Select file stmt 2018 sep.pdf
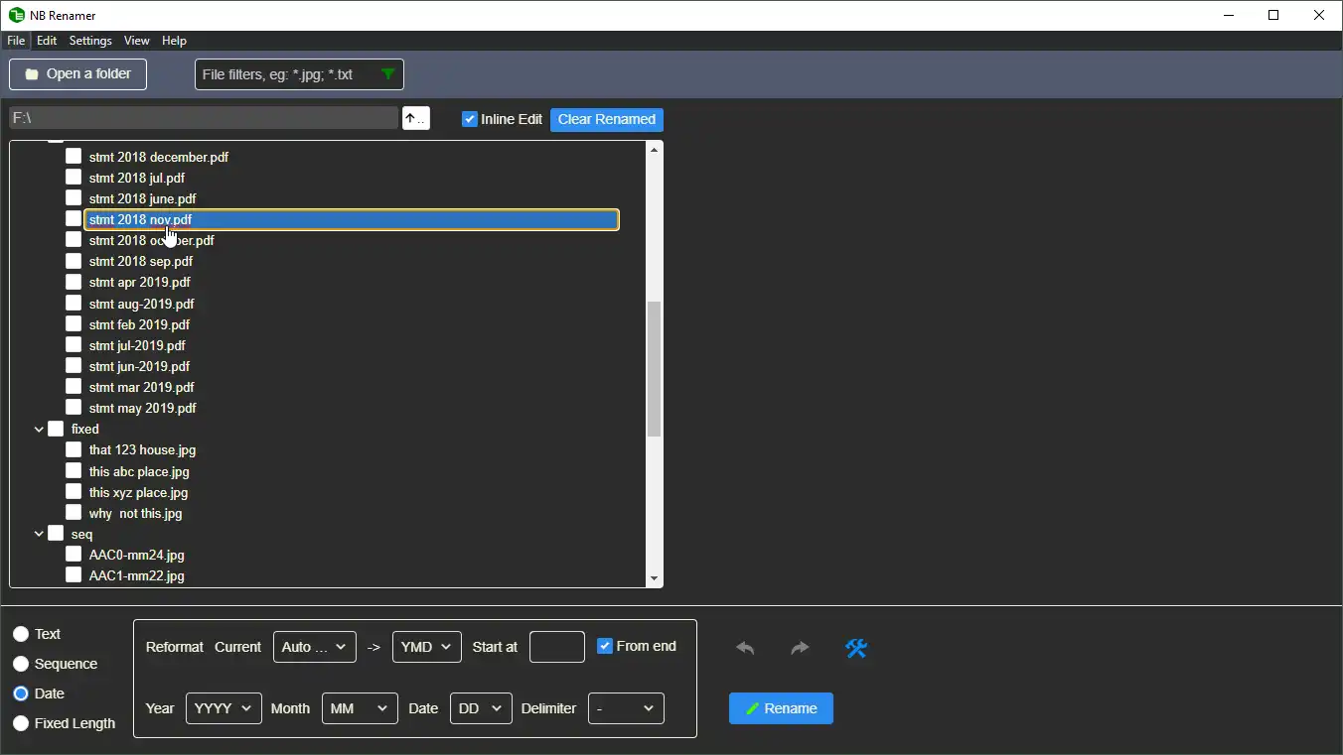 tap(141, 261)
